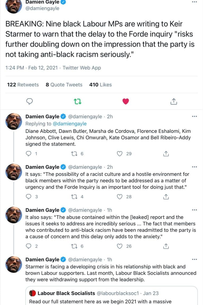View the 122 Retweets list
Image resolution: width=203 pixels, height=305 pixels.
23,85
